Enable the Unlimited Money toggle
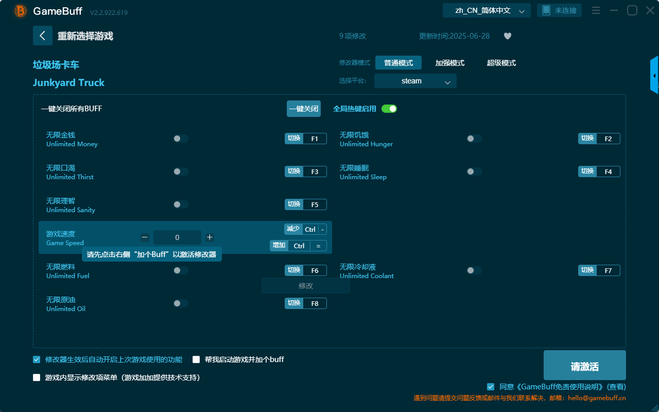The width and height of the screenshot is (659, 412). [180, 138]
